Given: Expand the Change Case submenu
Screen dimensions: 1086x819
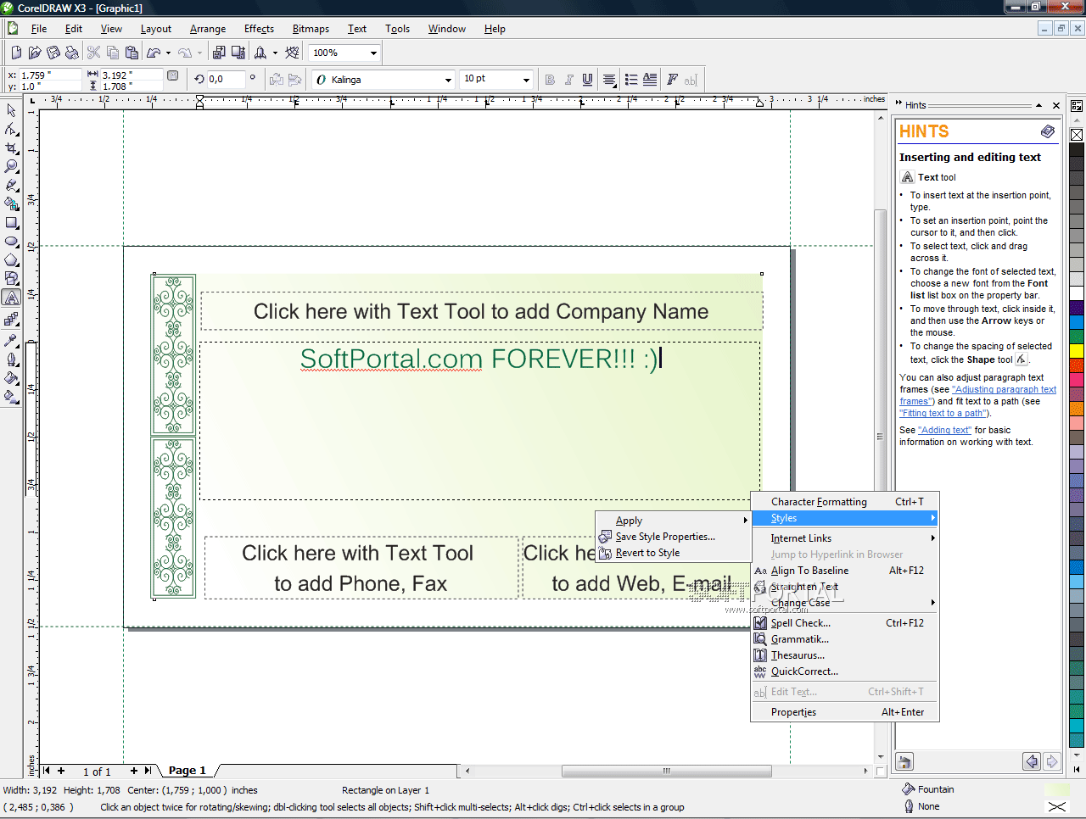Looking at the screenshot, I should click(x=845, y=603).
